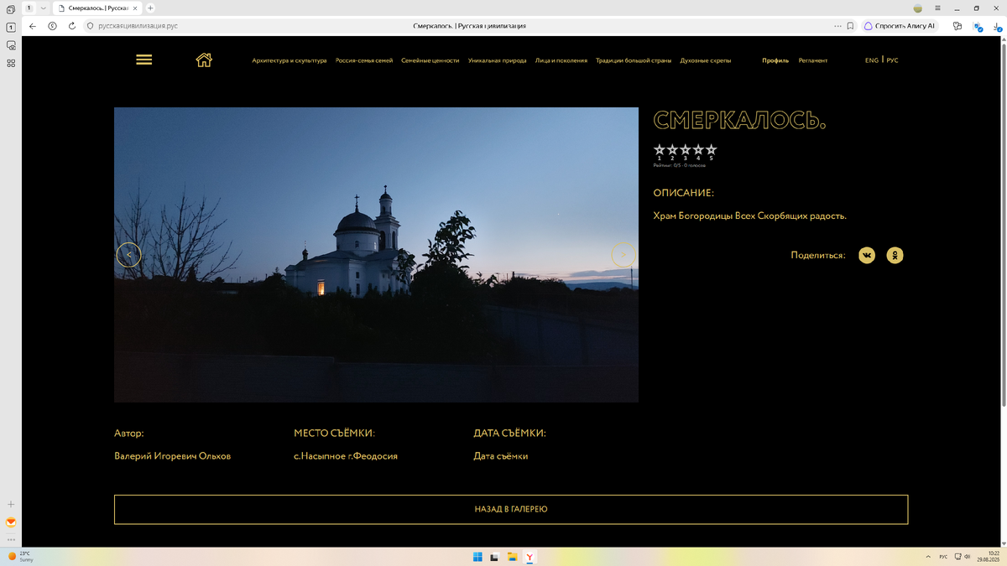Rate the photo with star 2
The image size is (1007, 566).
click(672, 151)
